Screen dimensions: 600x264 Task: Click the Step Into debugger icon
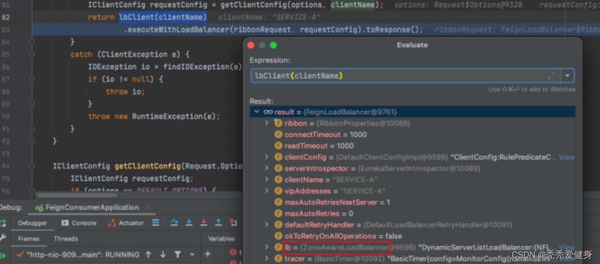[x=189, y=223]
